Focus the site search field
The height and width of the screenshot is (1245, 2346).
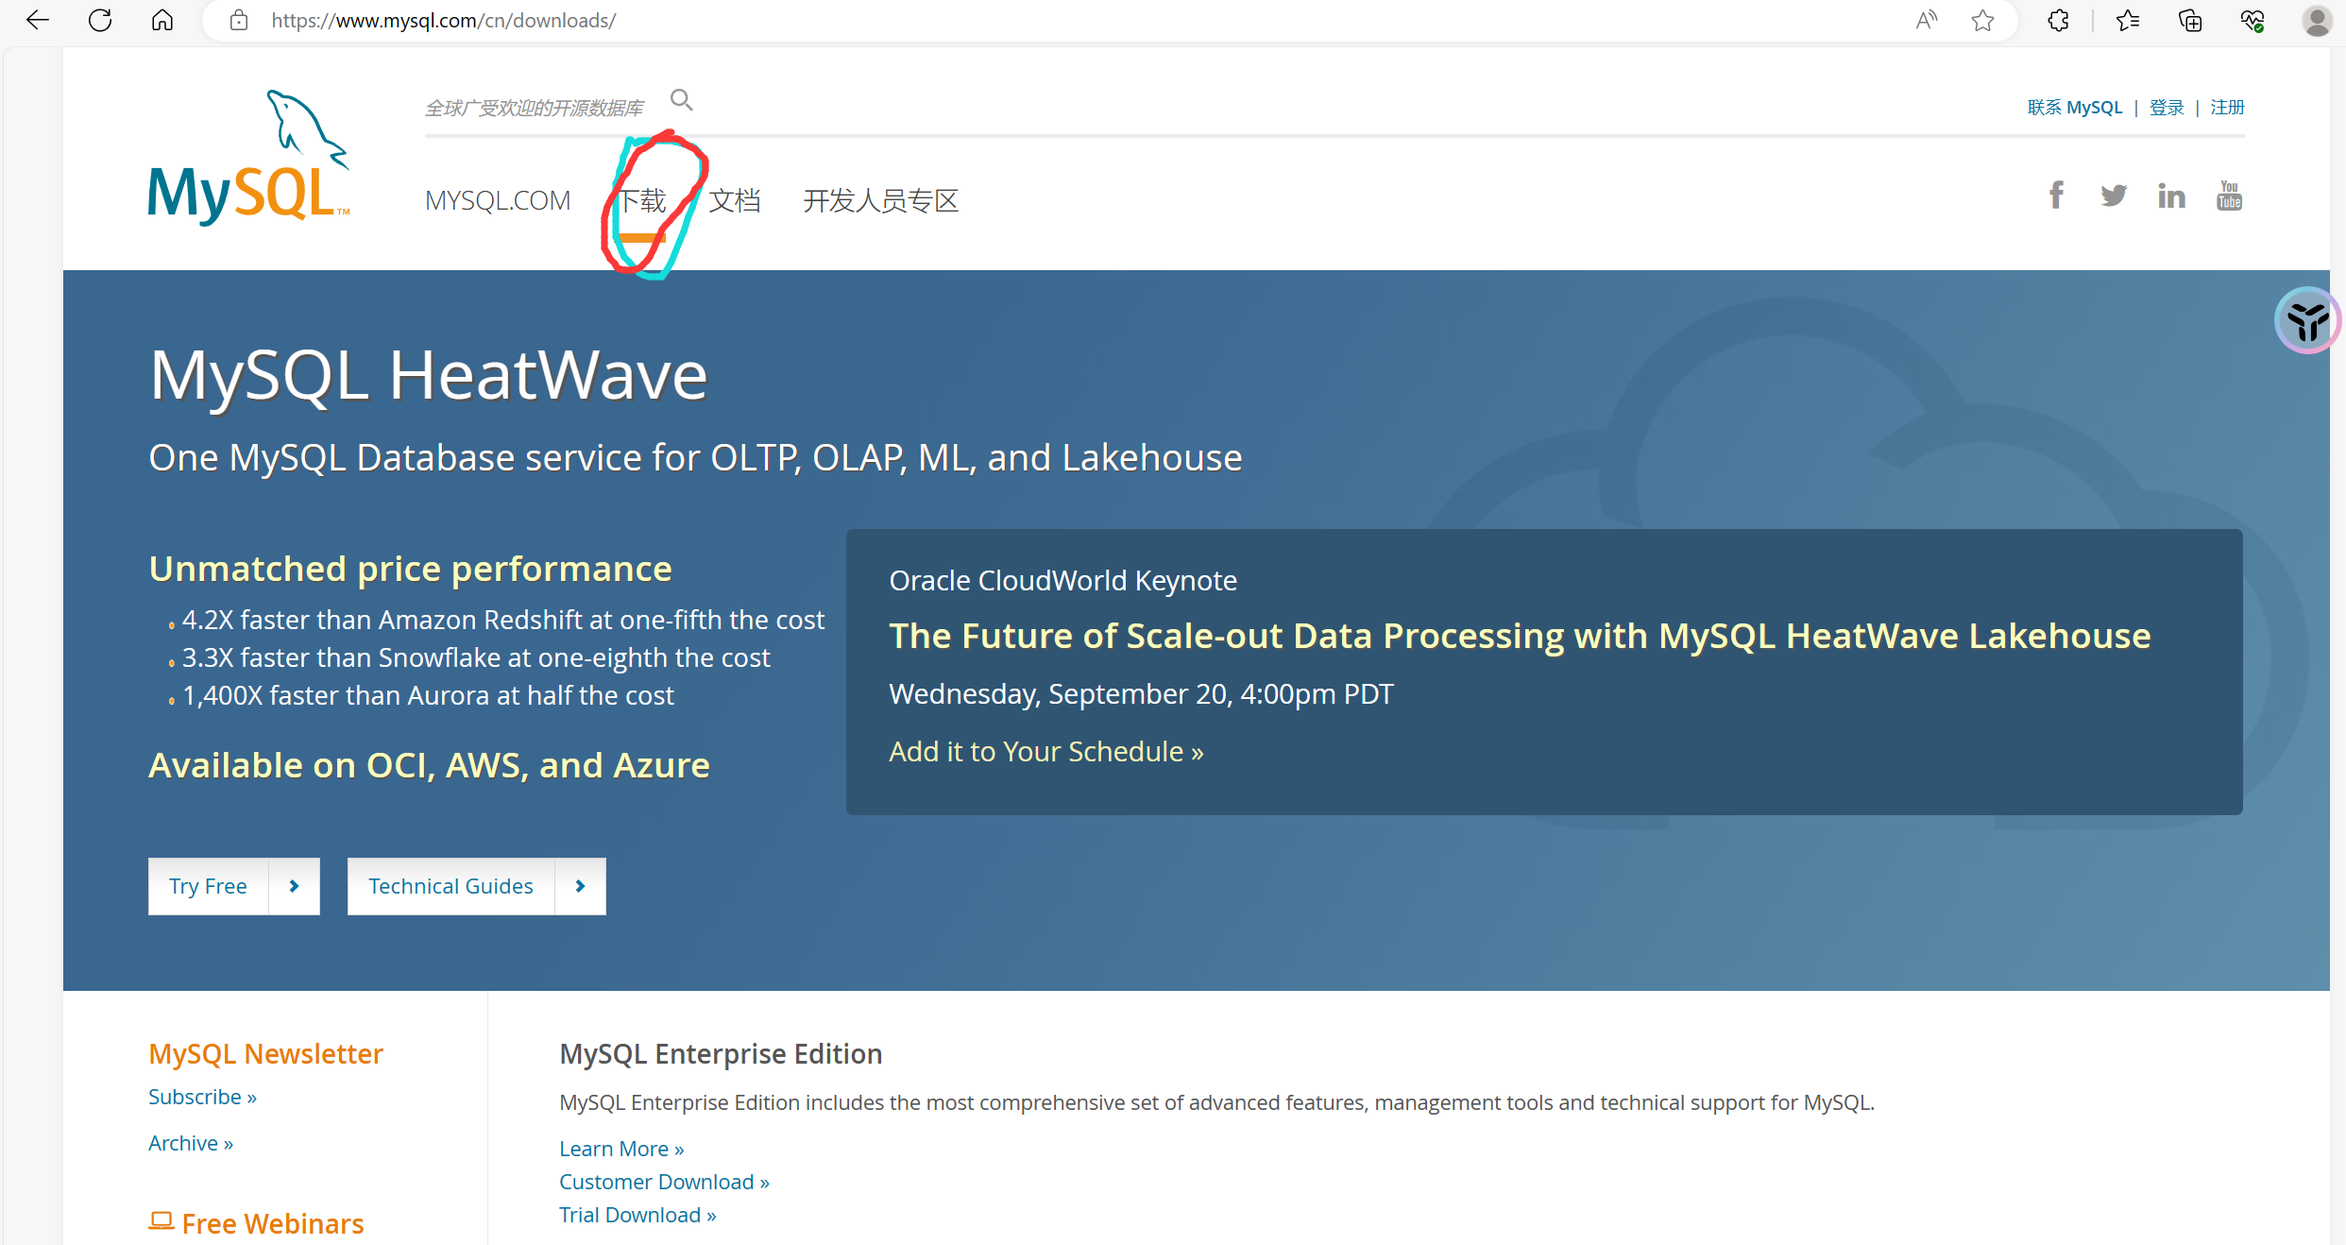(x=535, y=108)
